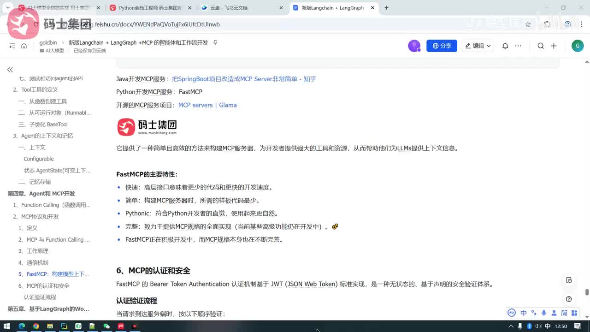Open 把SpringBoot项目改造成MCP Server link

pos(244,79)
